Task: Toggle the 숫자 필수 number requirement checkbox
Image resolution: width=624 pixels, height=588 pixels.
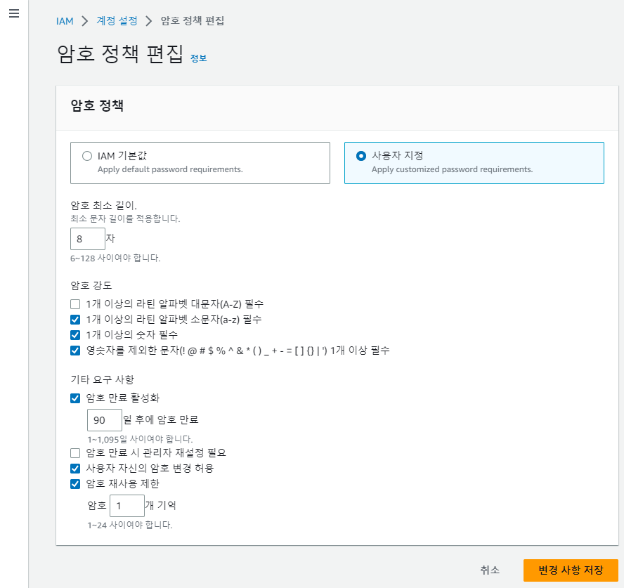Action: (x=75, y=335)
